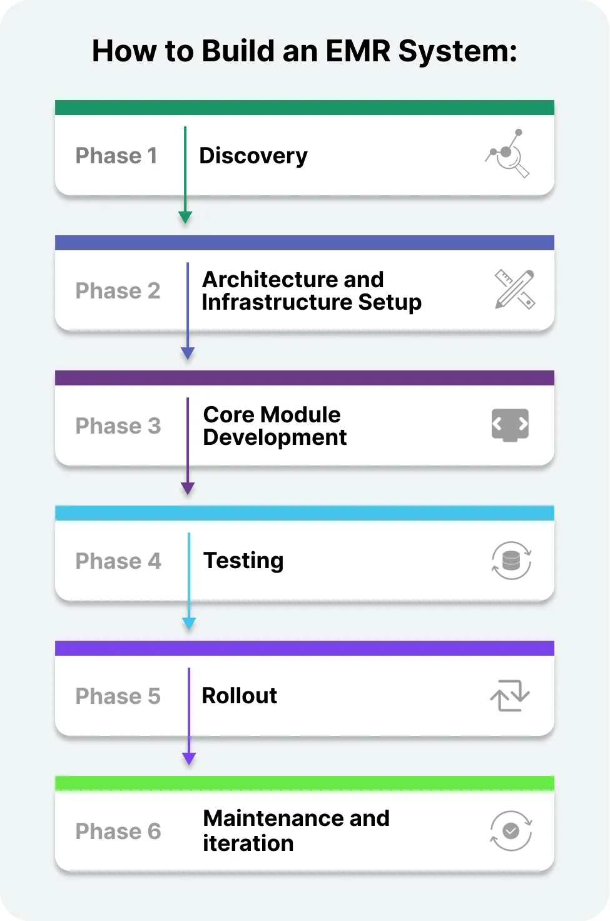
Task: Click the green color bar above Phase 1
Action: 305,108
